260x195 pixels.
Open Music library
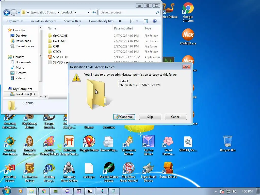coord(20,68)
